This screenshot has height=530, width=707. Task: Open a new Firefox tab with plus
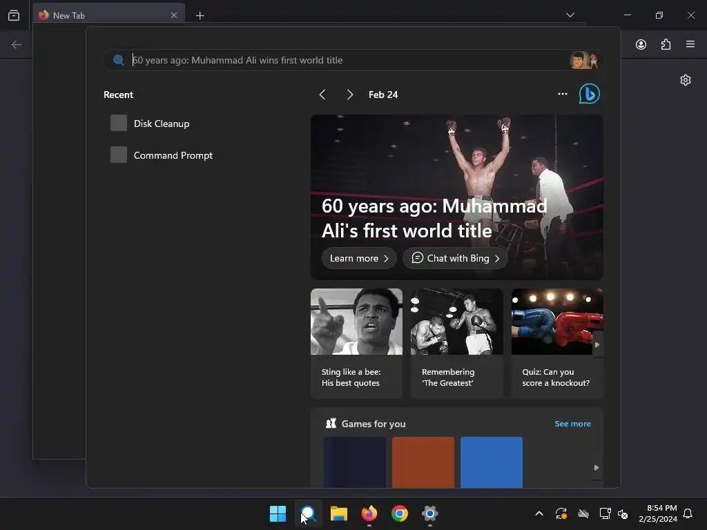click(x=200, y=16)
